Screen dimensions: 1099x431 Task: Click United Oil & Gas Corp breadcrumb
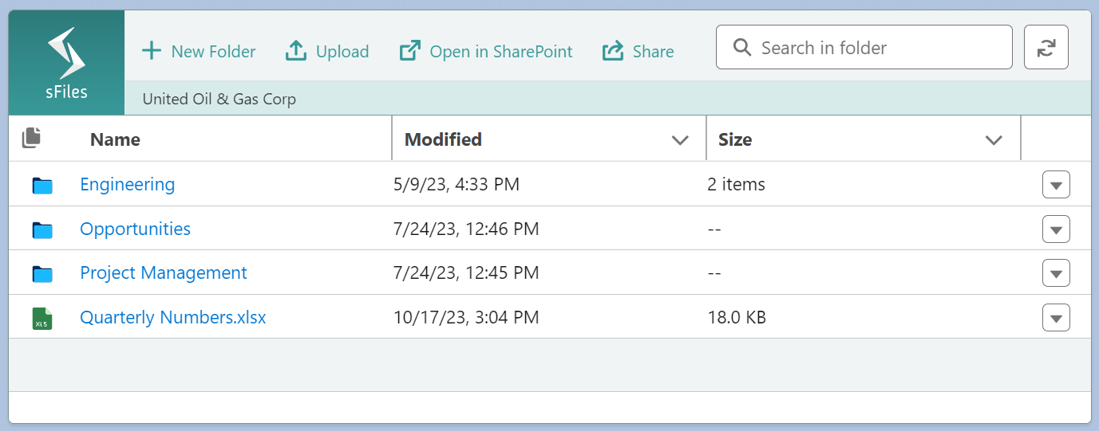[219, 100]
